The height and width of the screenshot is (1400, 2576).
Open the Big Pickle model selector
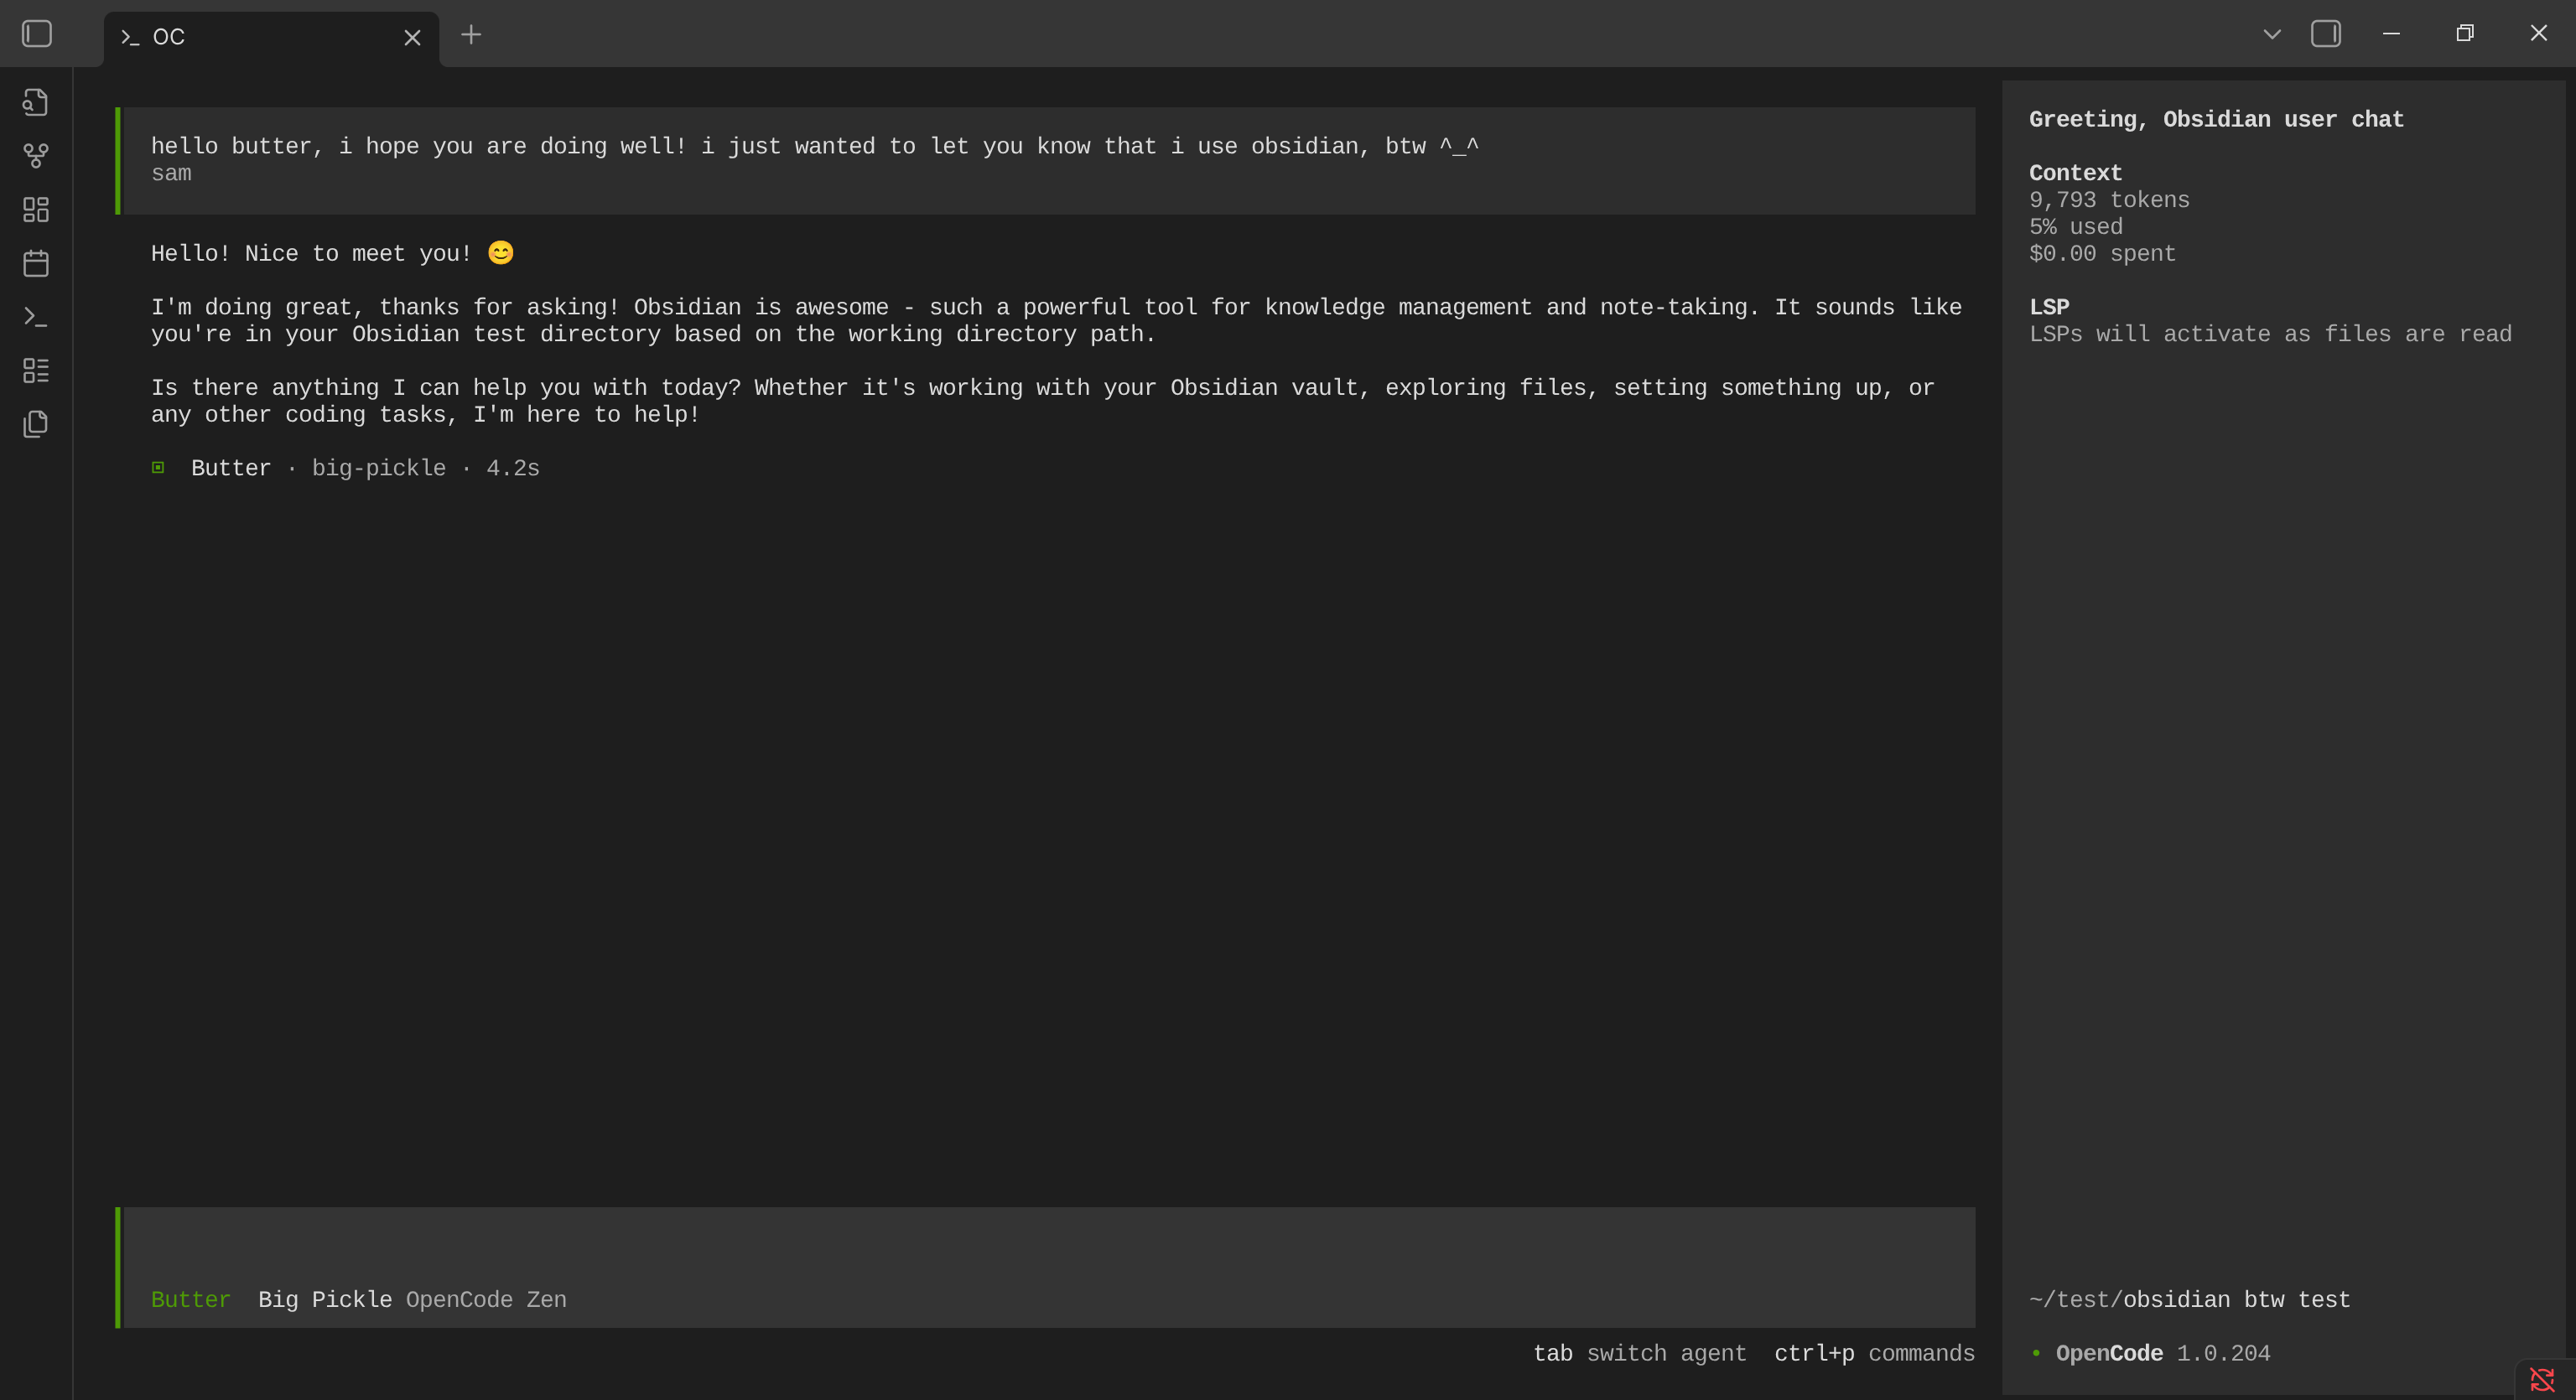(x=324, y=1299)
